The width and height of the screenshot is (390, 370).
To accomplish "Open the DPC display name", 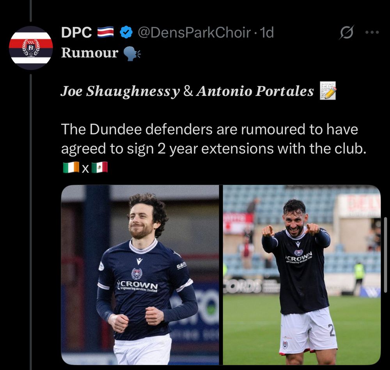I will tap(76, 32).
